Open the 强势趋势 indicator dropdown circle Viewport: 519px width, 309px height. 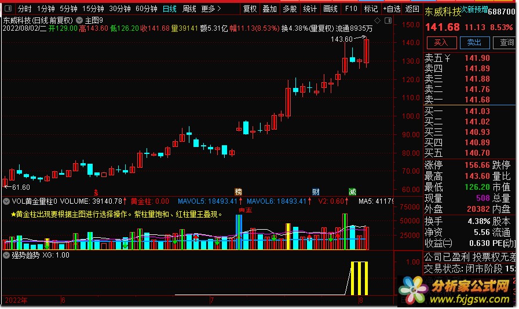tap(6, 255)
